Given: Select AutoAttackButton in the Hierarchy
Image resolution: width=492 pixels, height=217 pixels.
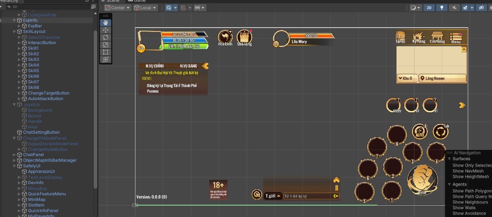Looking at the screenshot, I should (45, 99).
